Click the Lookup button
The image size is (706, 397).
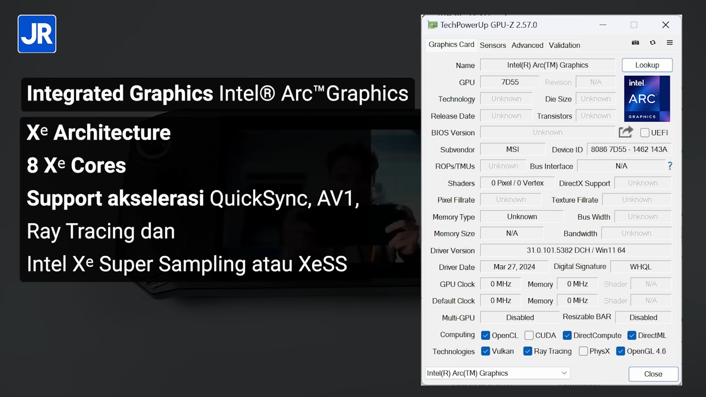[647, 65]
